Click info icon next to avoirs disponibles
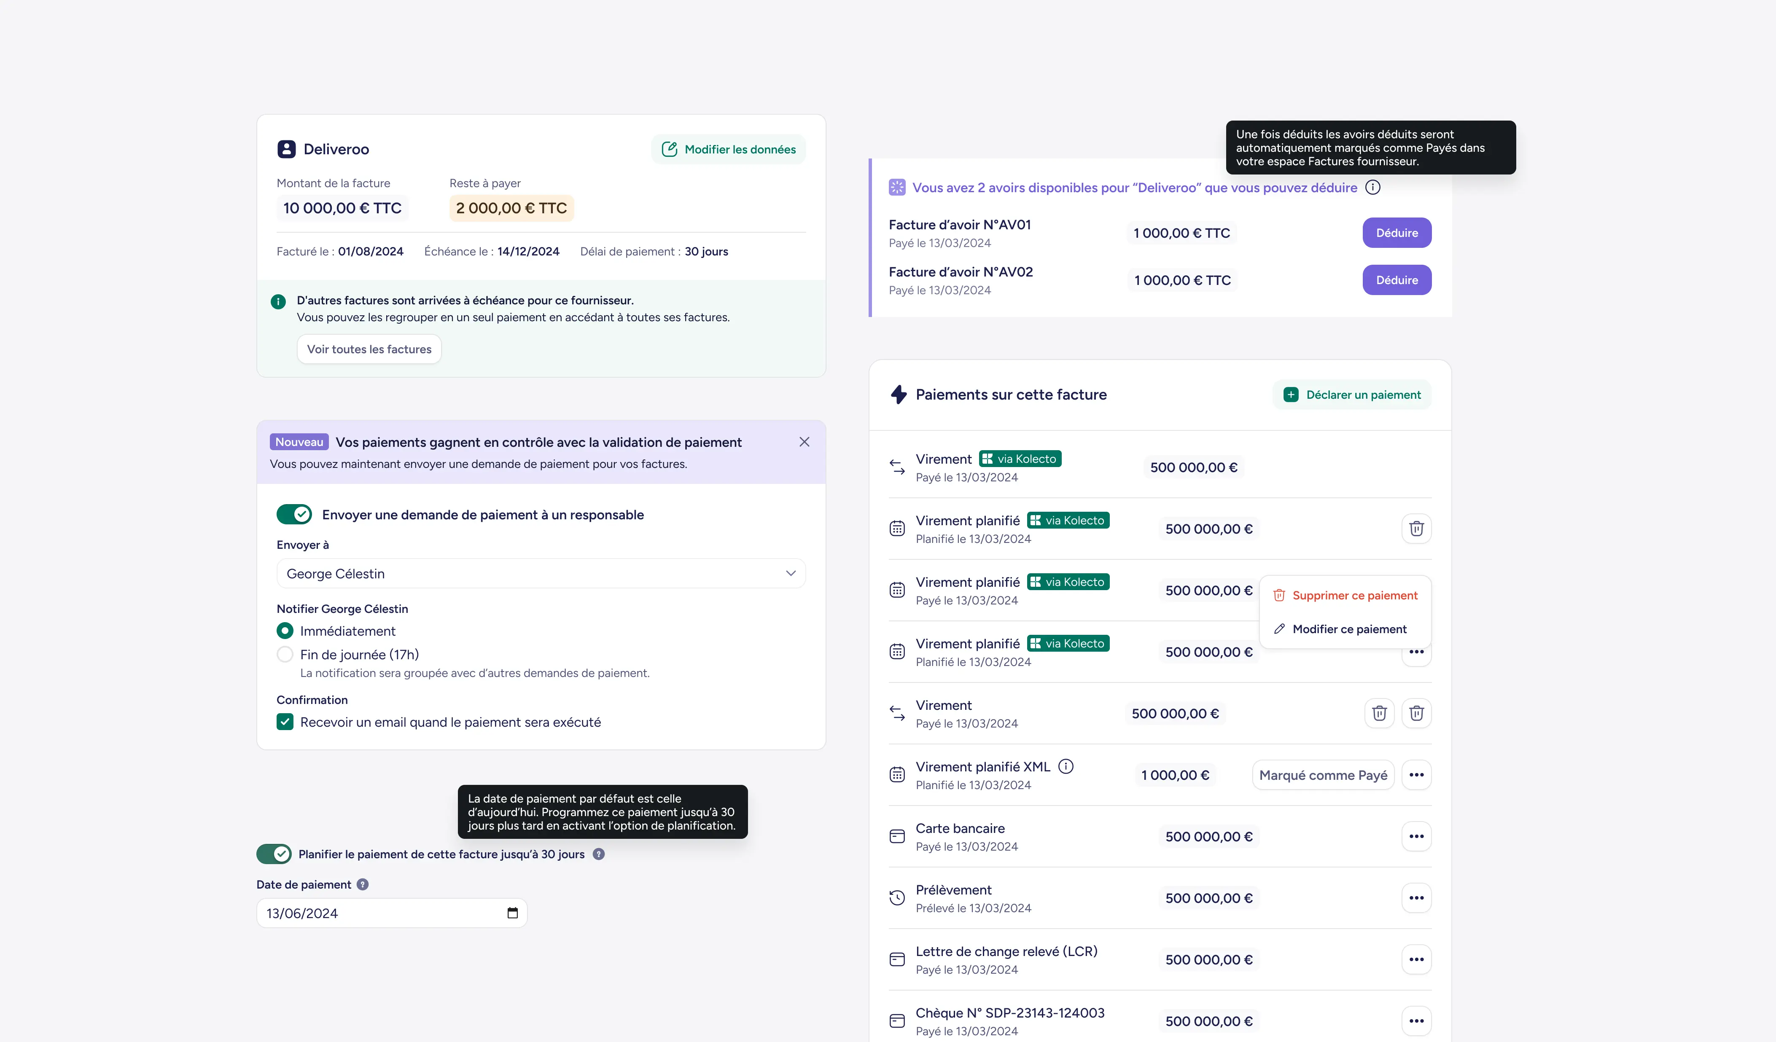This screenshot has height=1042, width=1776. (1372, 188)
